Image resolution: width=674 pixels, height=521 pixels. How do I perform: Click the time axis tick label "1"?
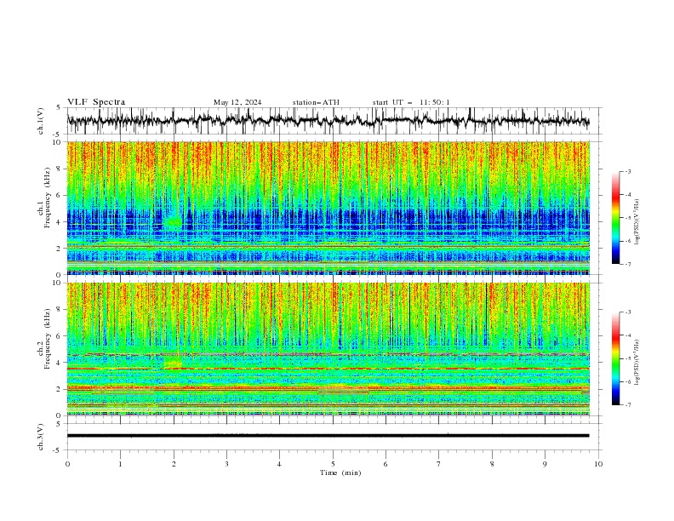pos(120,464)
